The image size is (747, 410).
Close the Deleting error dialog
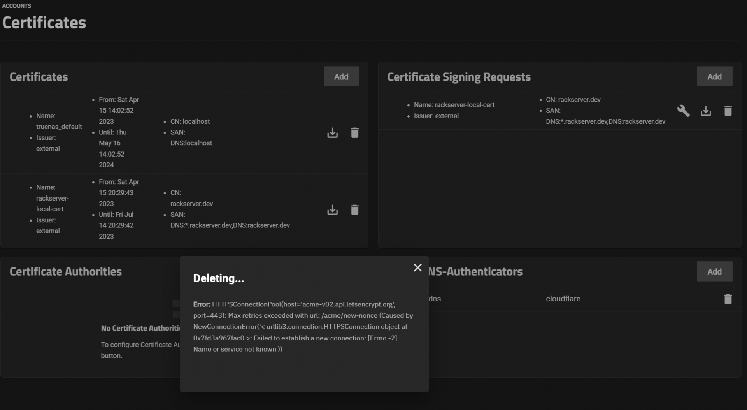point(417,268)
